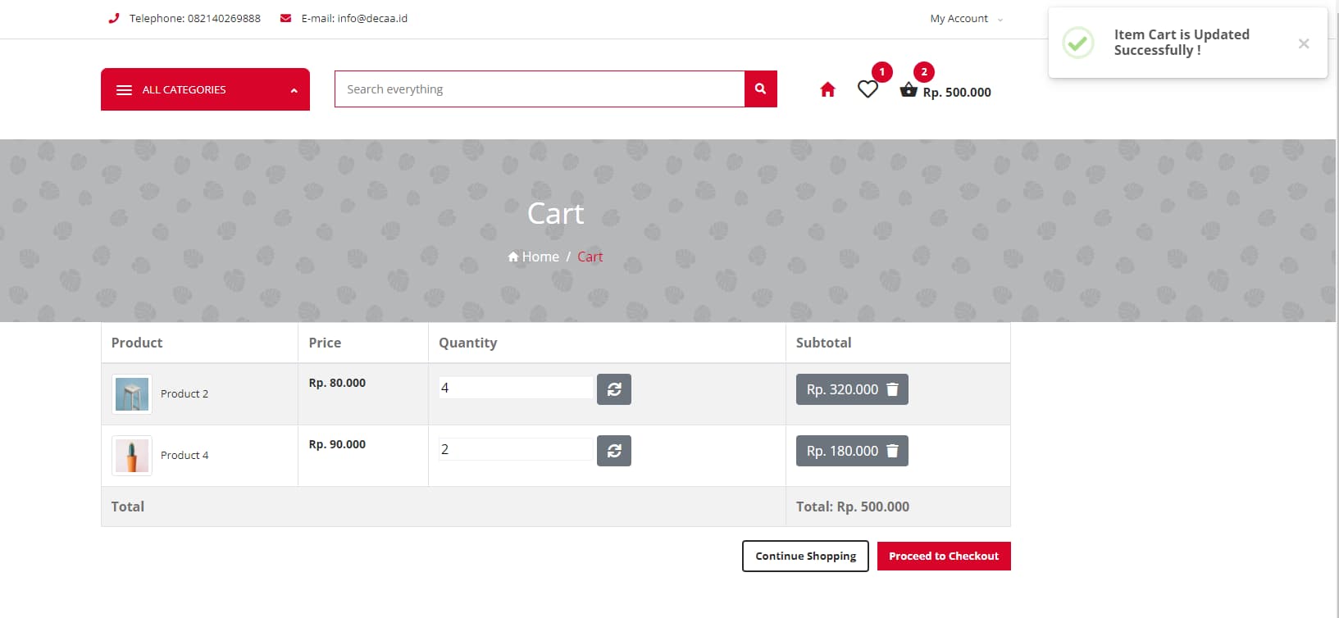
Task: Click the hamburger icon in All Categories
Action: (124, 90)
